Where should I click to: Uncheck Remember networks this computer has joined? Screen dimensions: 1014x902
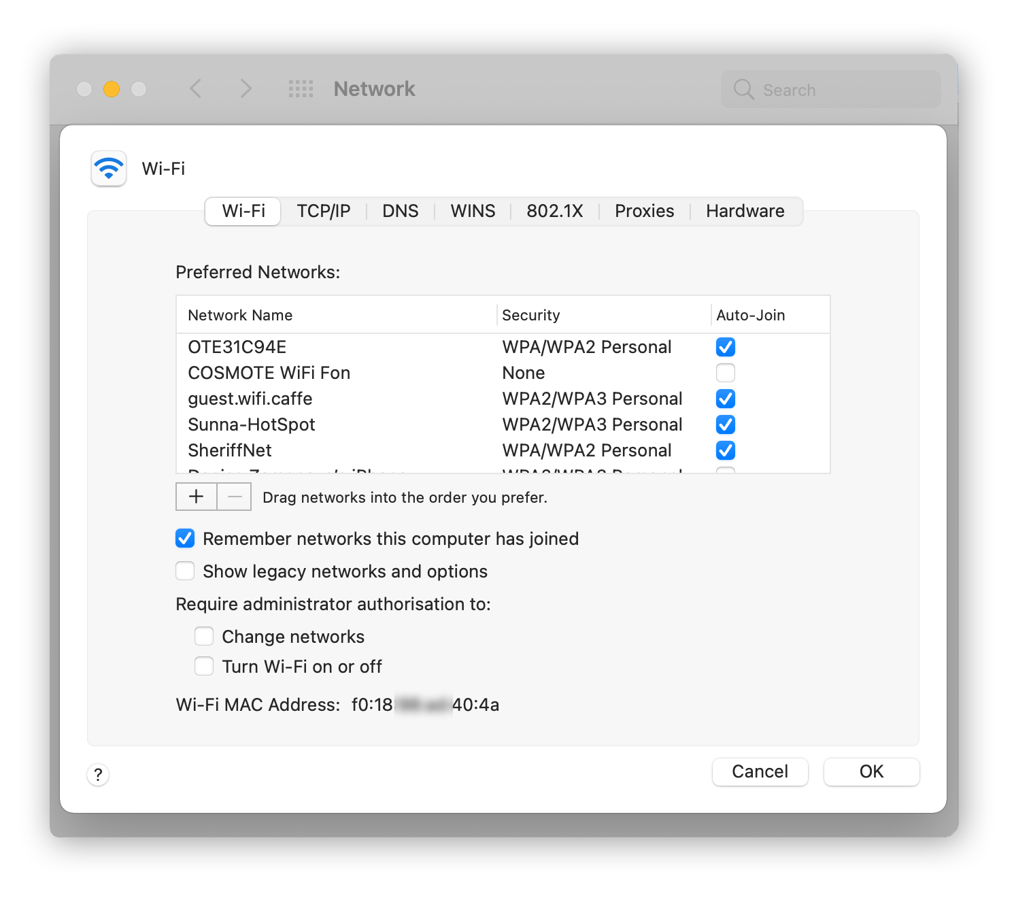pos(185,539)
